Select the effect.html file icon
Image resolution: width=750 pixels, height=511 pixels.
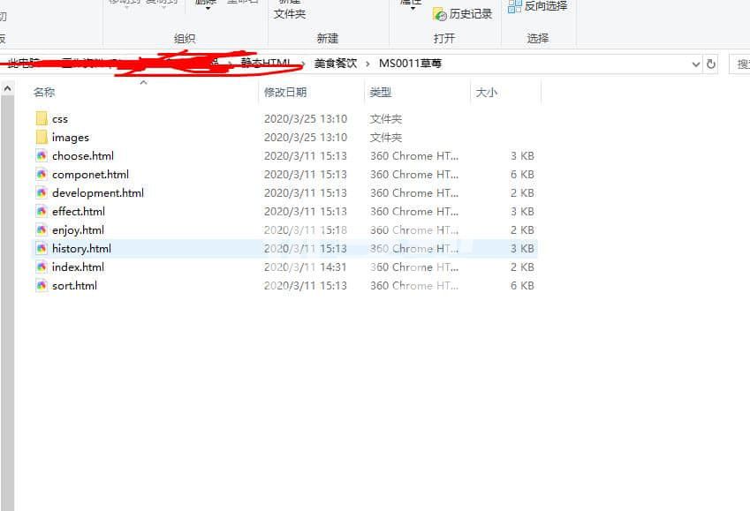[42, 211]
